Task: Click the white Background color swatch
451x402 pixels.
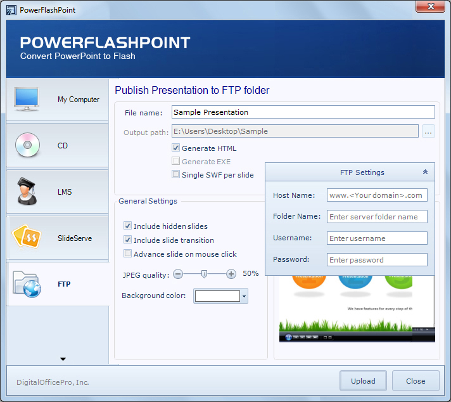Action: [217, 296]
